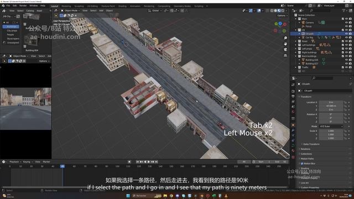Image resolution: width=354 pixels, height=199 pixels.
Task: Select the City props asset catalog
Action: (x=12, y=30)
